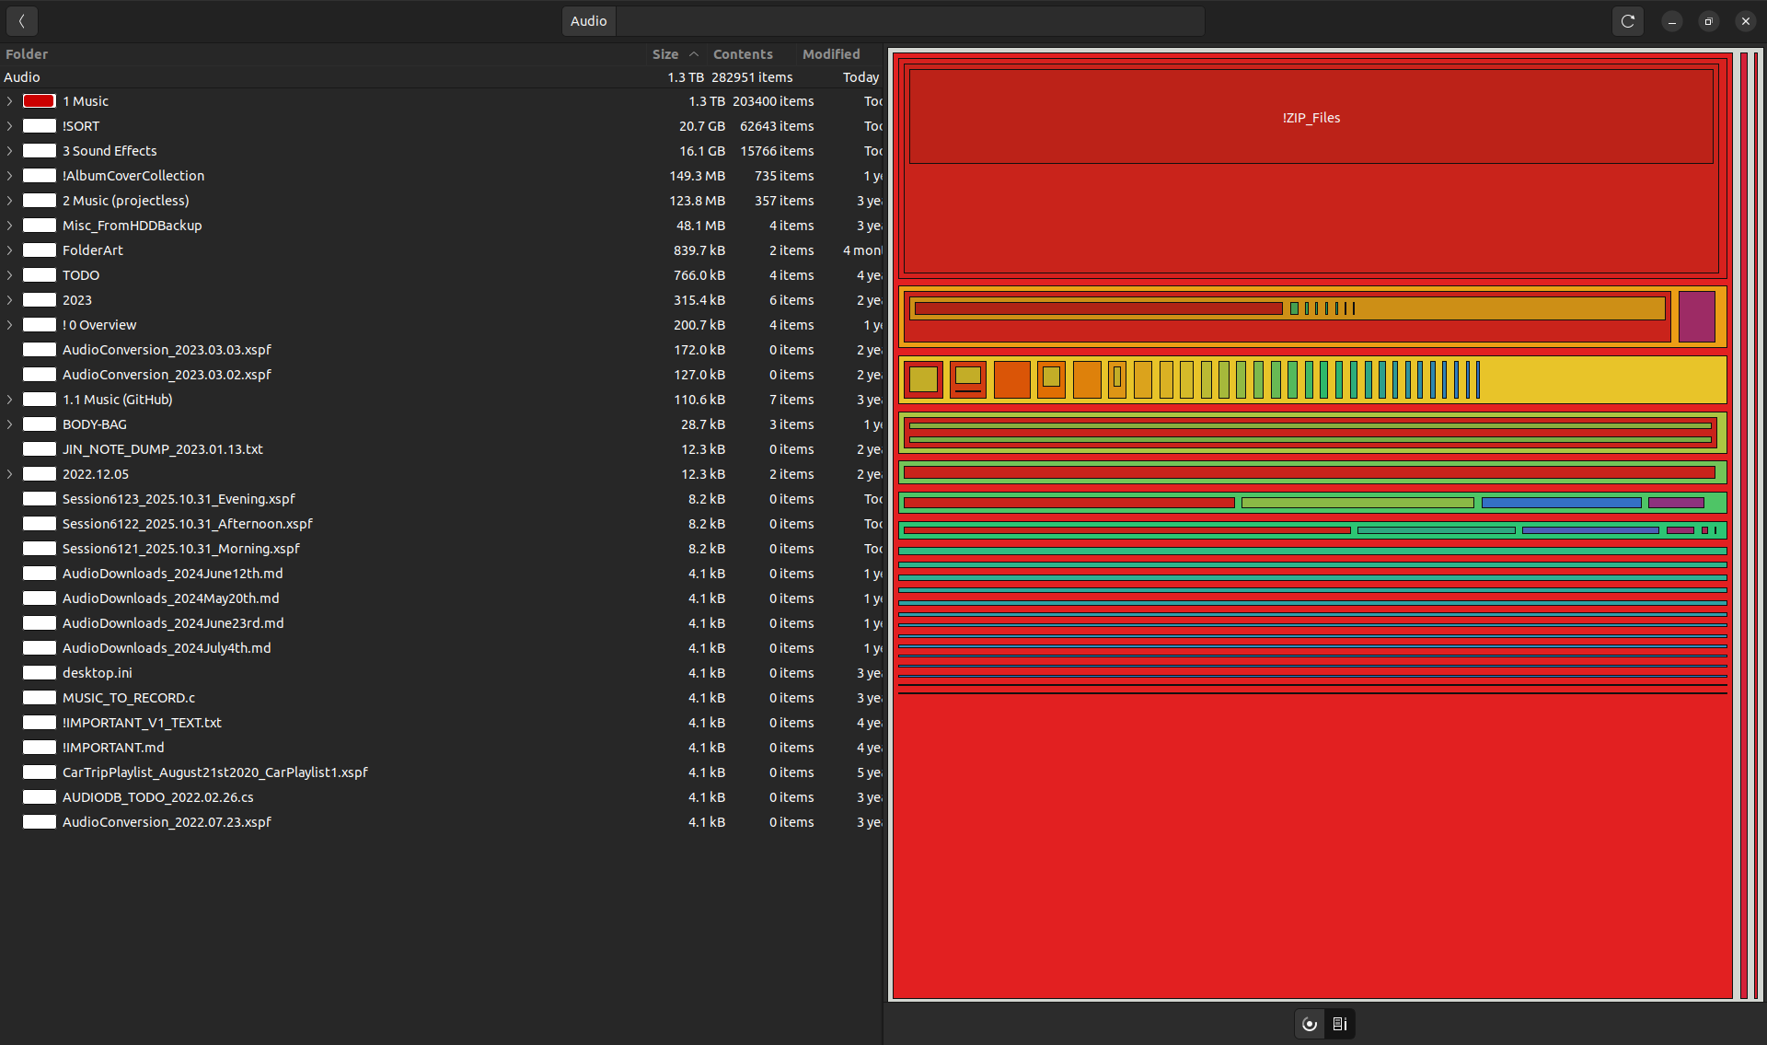1767x1045 pixels.
Task: Click the sort arrow next to Size
Action: click(694, 54)
